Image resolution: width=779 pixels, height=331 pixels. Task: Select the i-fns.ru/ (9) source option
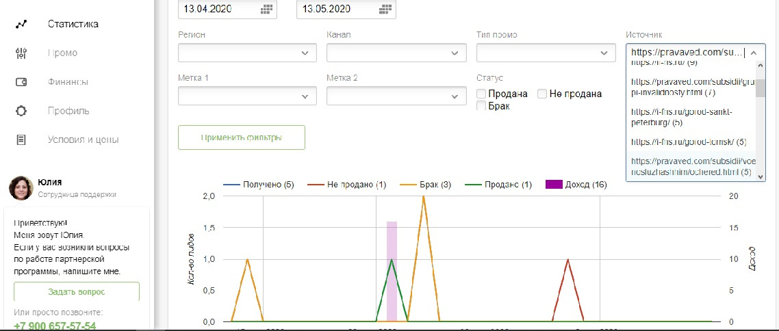691,64
